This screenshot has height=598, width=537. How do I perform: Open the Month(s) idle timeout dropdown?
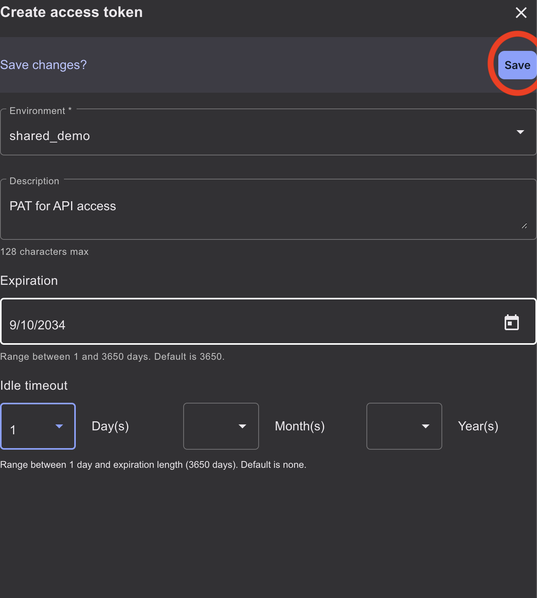pos(221,426)
